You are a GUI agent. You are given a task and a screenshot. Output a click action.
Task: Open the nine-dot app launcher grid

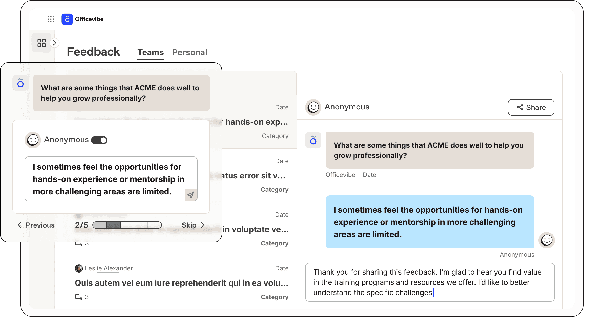51,19
